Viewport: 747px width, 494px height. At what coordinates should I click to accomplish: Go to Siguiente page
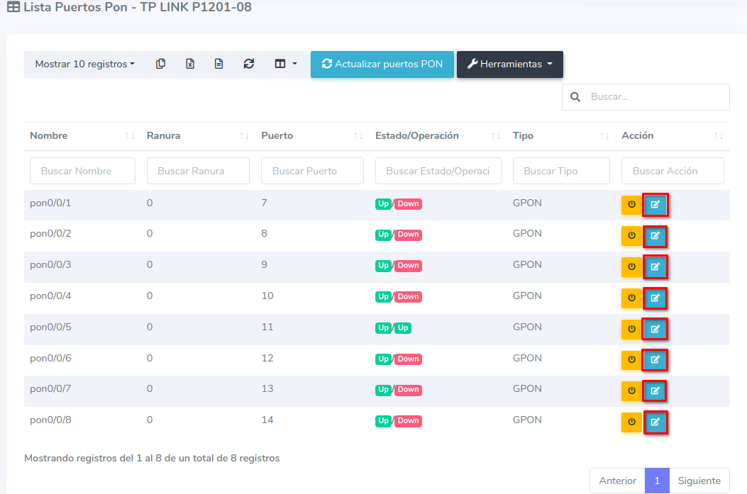tap(699, 481)
